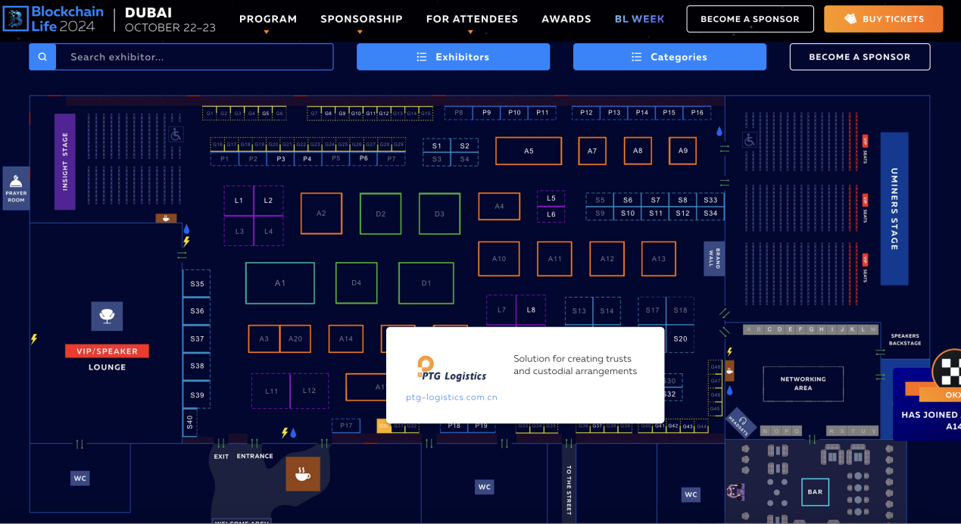
Task: Click Become a Sponsor in header
Action: 750,19
